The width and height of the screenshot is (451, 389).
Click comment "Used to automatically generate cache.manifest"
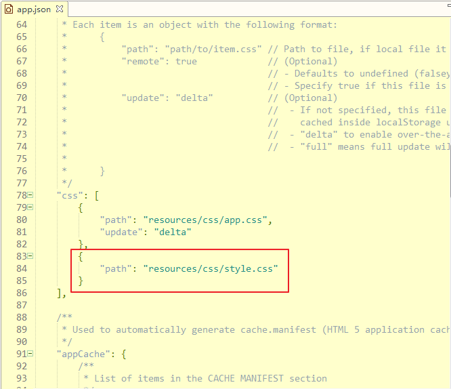(194, 329)
